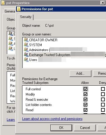Select the CREATOR OWNER list entry text

coord(43,40)
